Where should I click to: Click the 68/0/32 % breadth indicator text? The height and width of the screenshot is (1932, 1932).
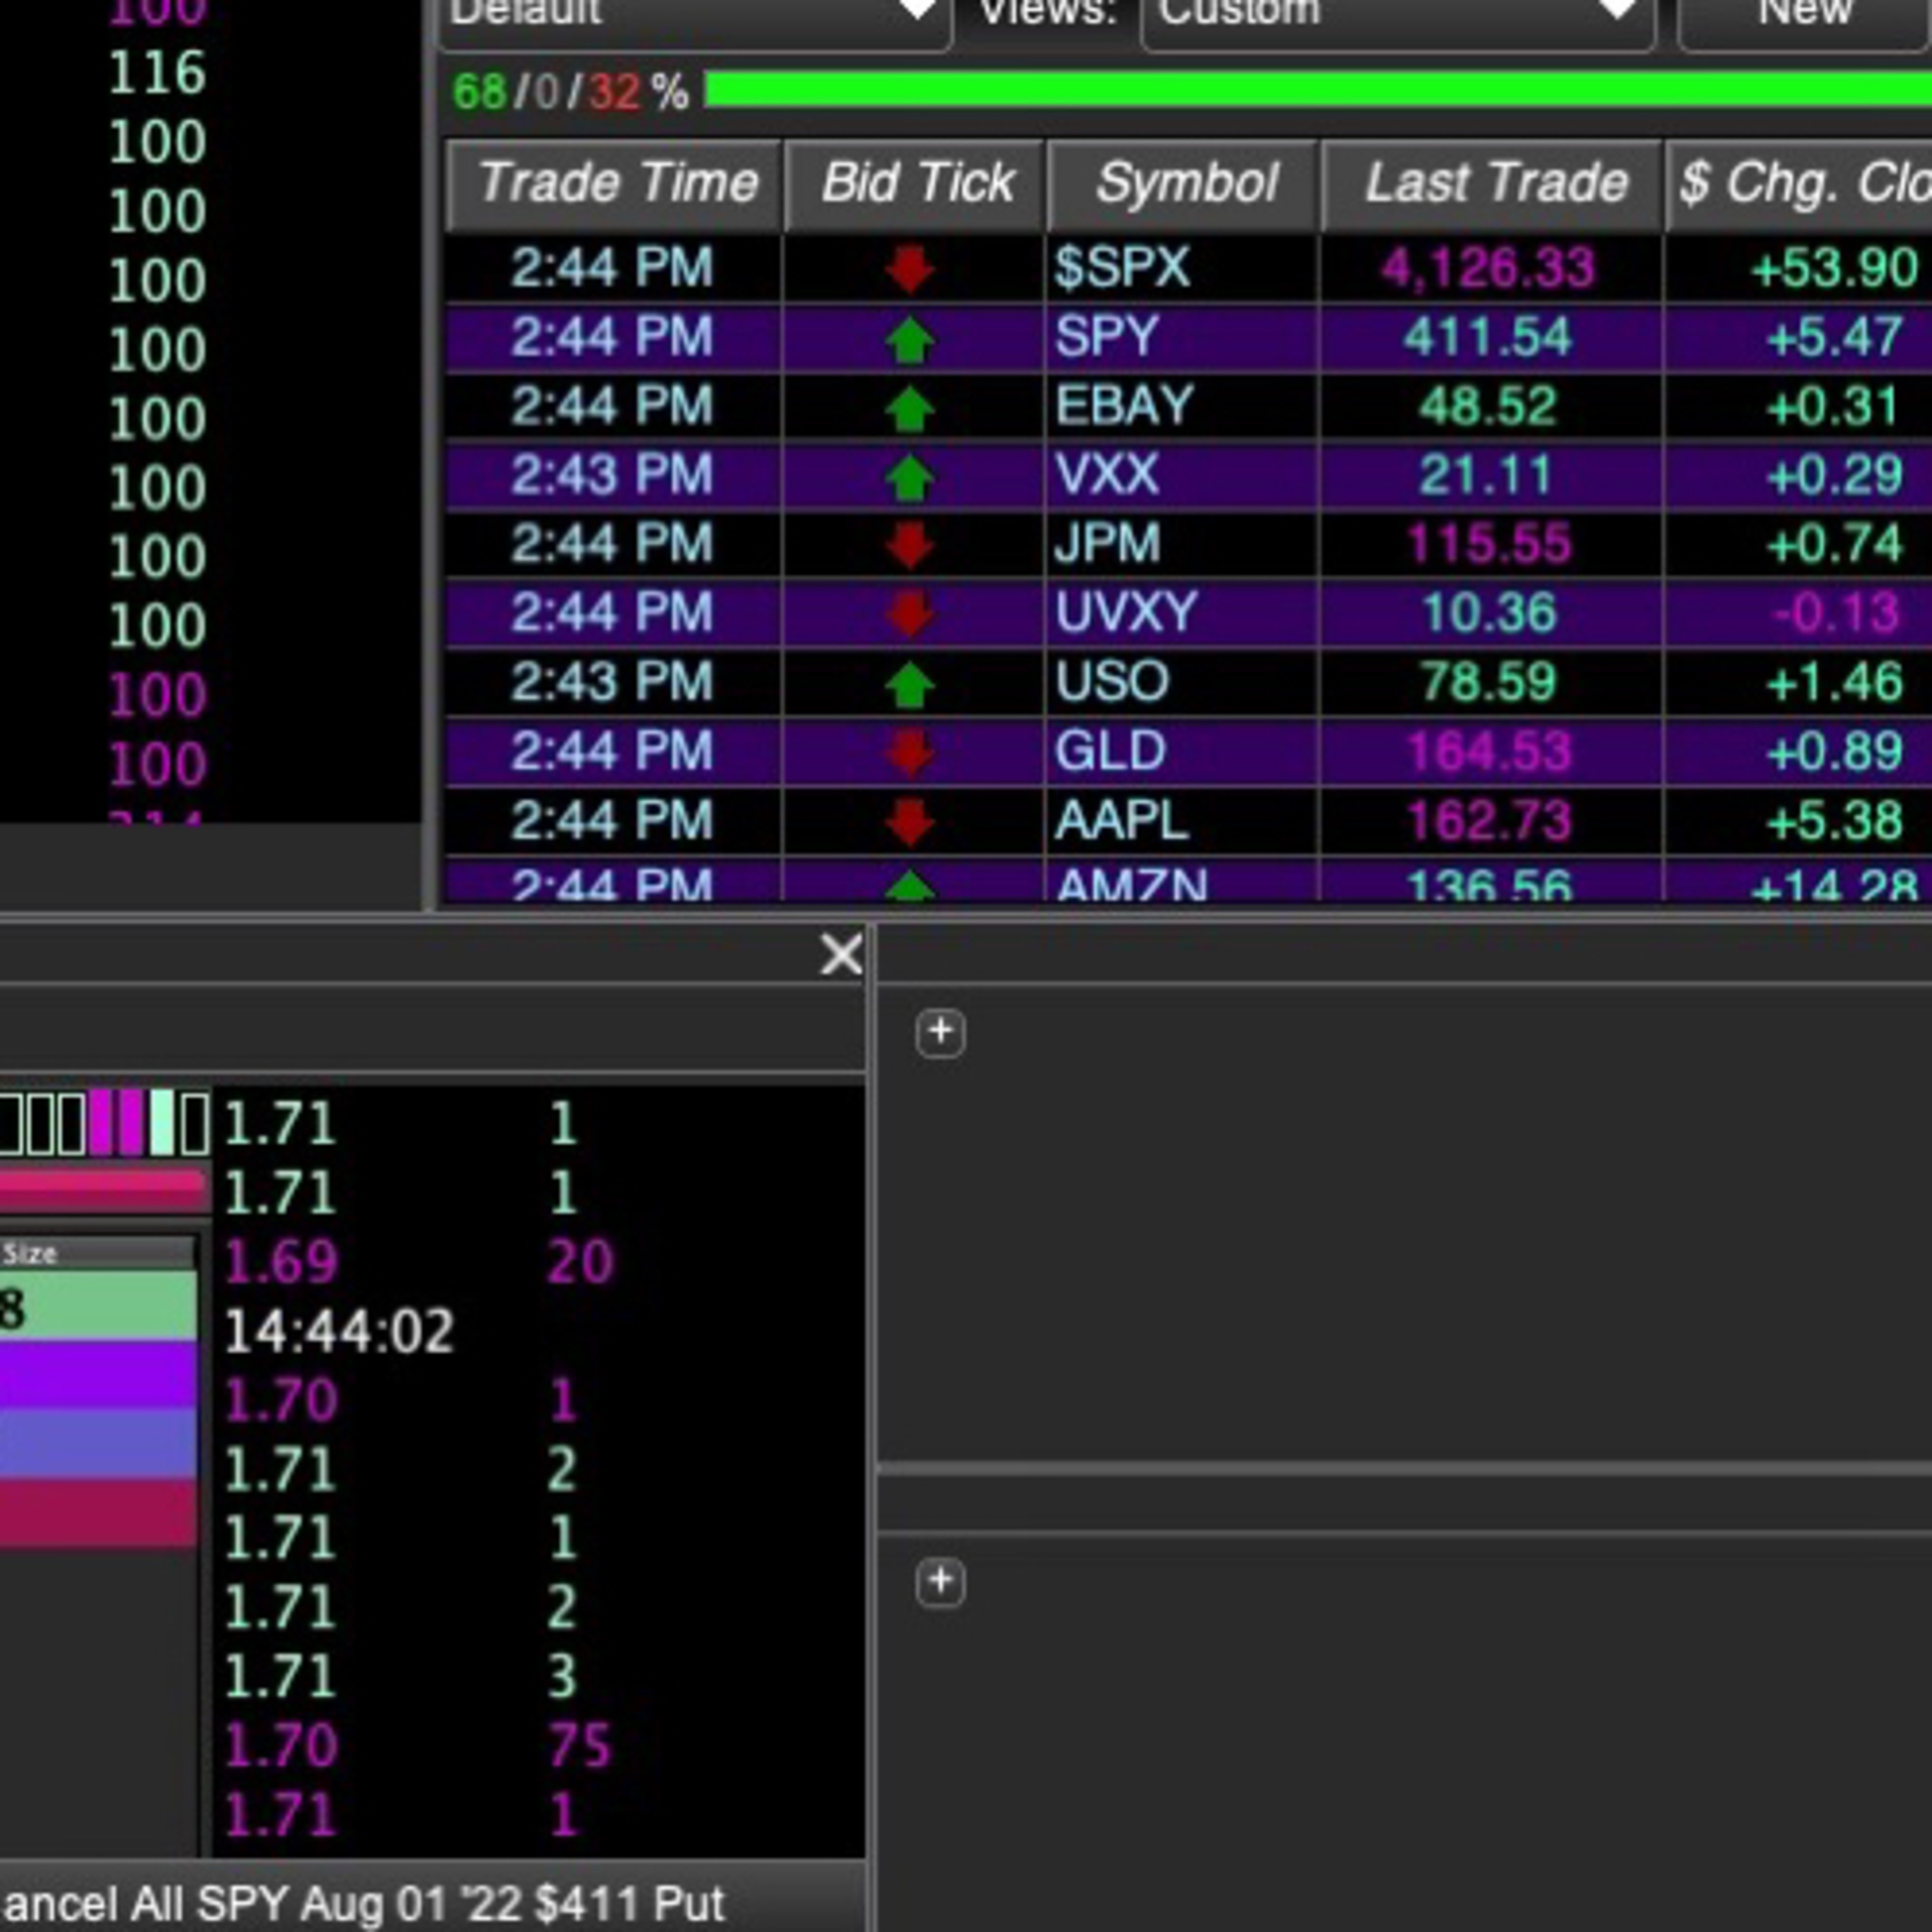pos(571,92)
